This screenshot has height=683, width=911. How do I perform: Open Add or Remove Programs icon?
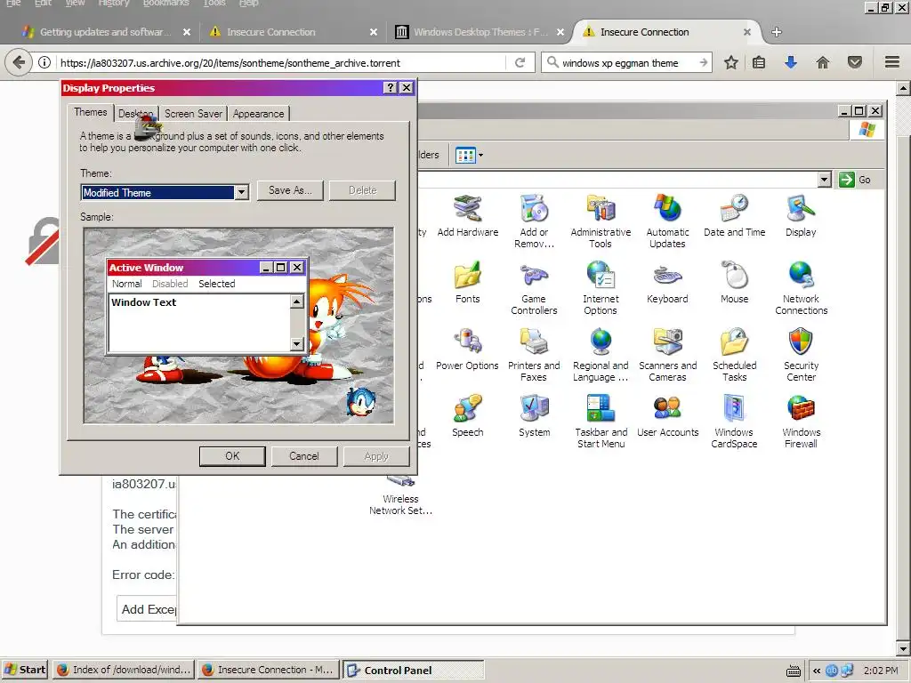pyautogui.click(x=534, y=221)
